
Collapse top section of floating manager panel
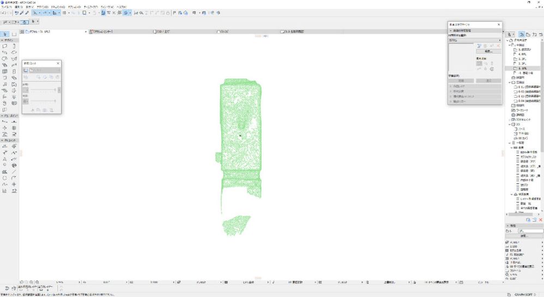(x=451, y=30)
